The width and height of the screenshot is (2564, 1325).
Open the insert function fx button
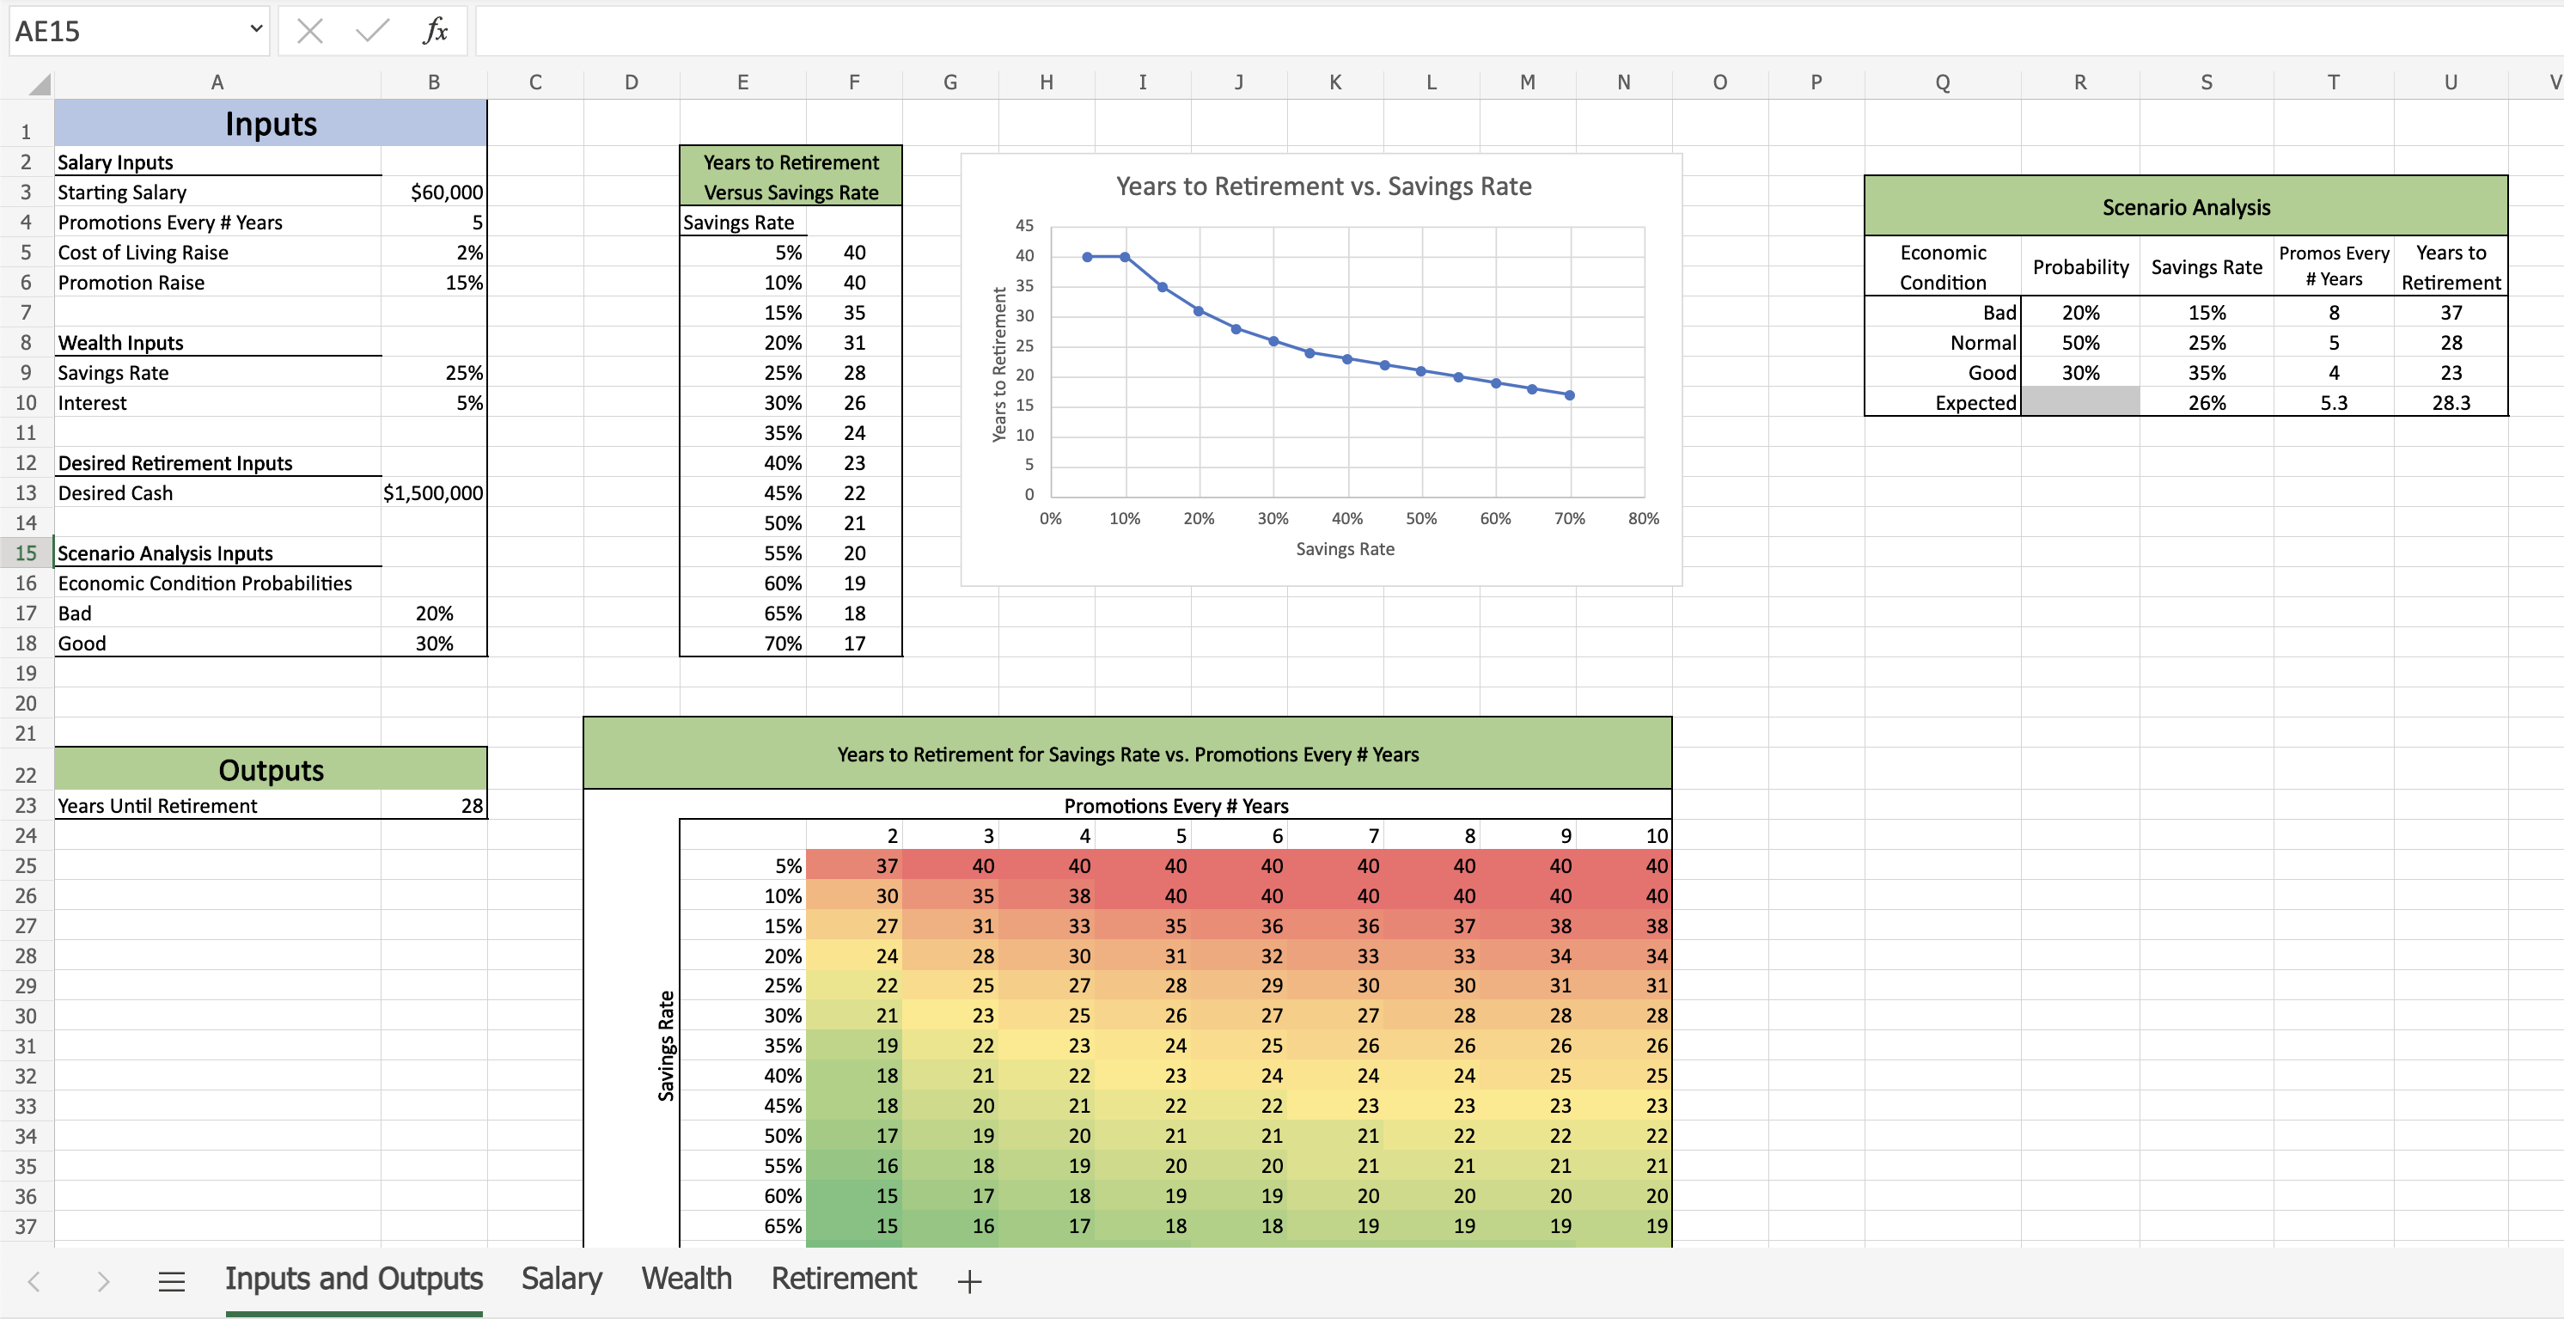pos(435,32)
